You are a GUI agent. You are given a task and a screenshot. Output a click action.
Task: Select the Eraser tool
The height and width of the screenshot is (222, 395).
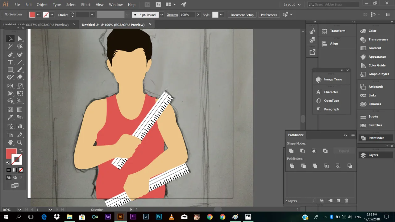click(20, 77)
